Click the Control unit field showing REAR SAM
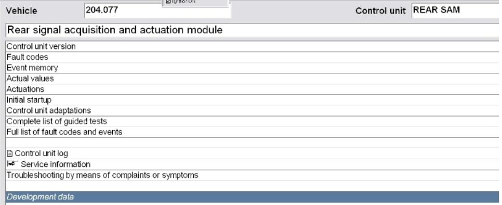The width and height of the screenshot is (502, 205). [x=457, y=10]
